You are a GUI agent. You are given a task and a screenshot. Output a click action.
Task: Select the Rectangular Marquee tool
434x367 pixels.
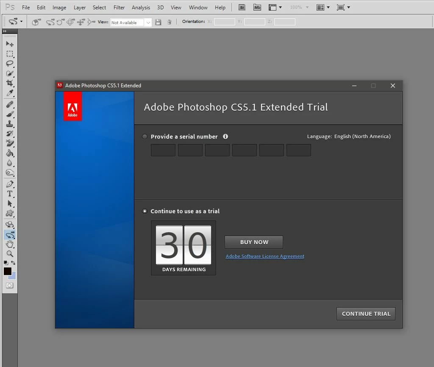click(10, 54)
